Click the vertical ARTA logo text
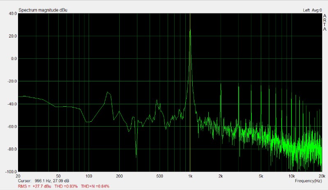 point(324,22)
